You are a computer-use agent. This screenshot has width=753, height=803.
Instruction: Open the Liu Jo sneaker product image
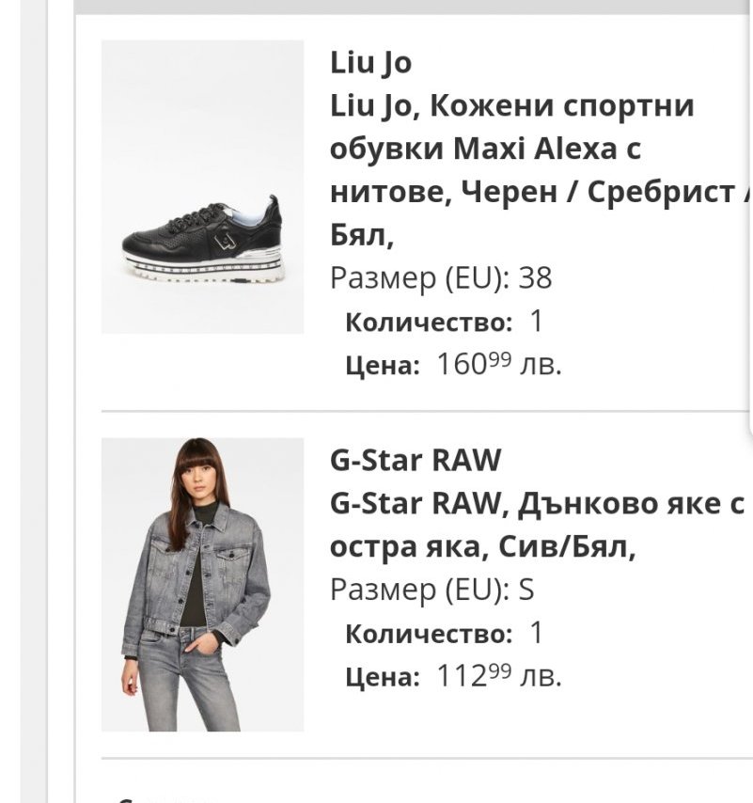point(202,186)
